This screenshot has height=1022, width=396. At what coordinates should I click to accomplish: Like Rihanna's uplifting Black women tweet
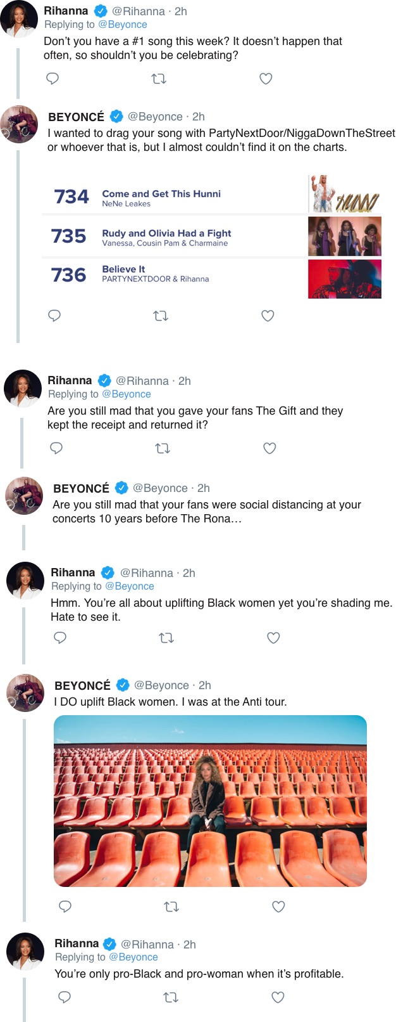click(273, 638)
